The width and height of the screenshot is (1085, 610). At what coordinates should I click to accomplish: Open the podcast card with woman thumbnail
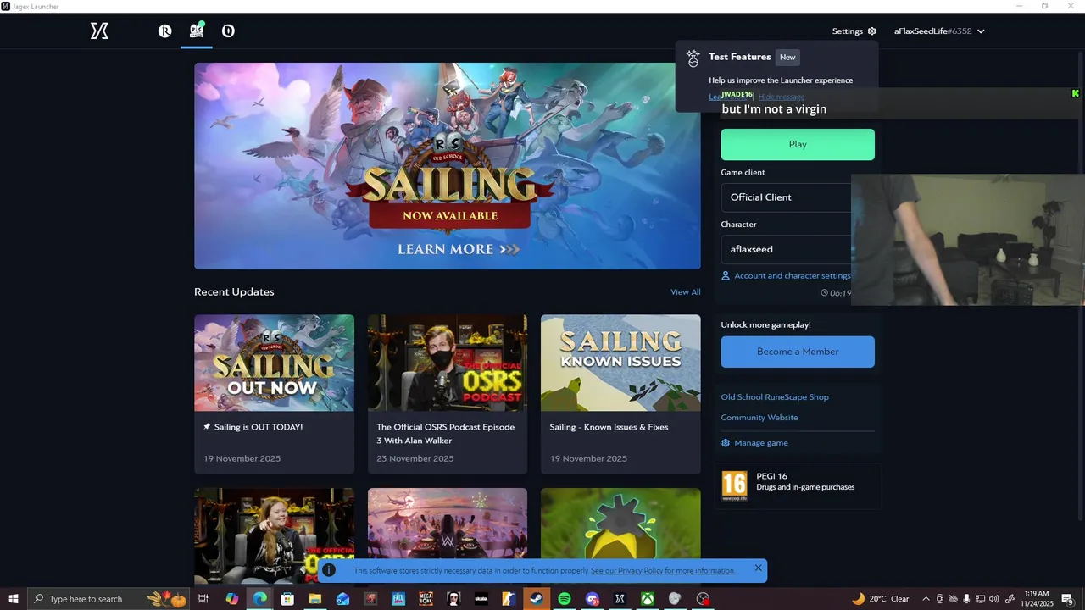[274, 535]
